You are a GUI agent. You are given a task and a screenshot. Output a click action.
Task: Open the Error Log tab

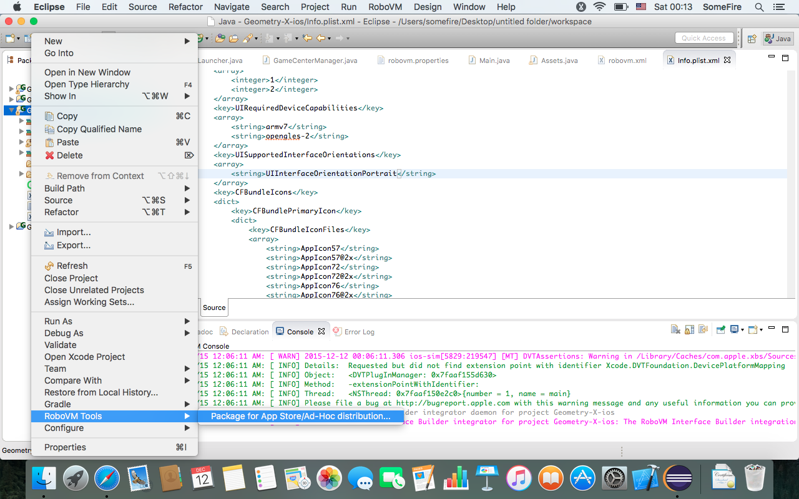tap(359, 332)
